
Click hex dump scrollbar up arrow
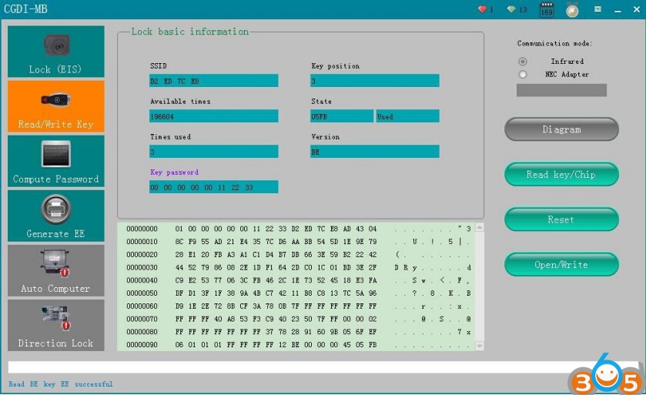[480, 227]
